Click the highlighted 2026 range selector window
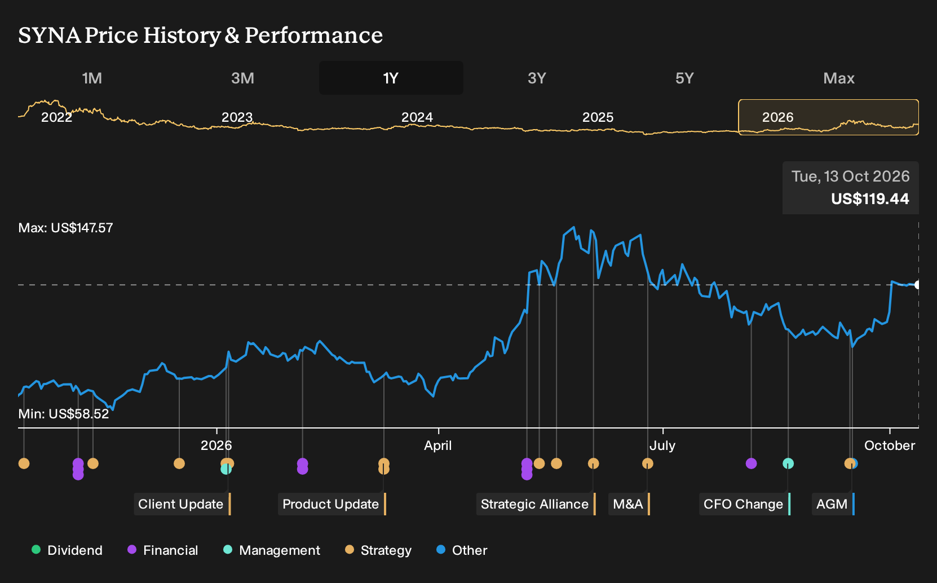 tap(828, 117)
